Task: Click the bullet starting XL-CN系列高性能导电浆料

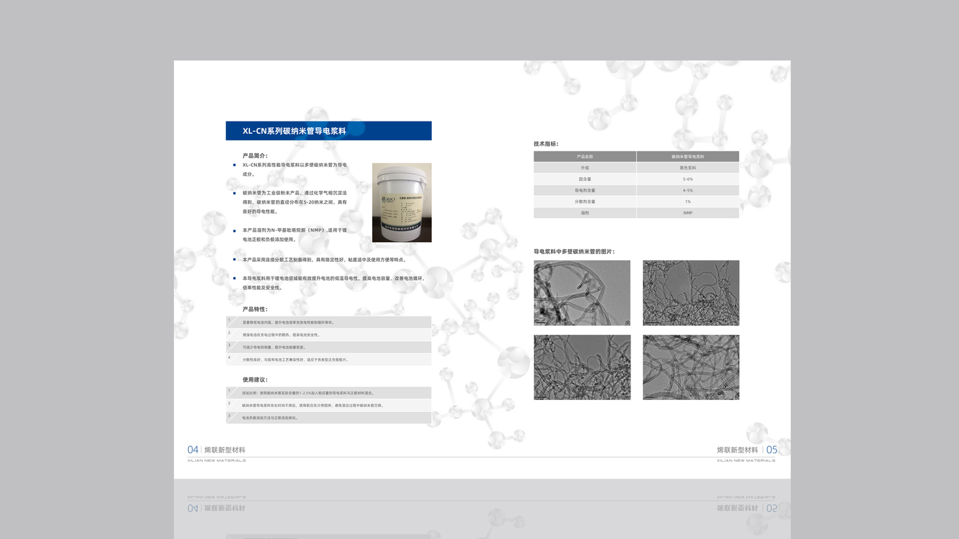Action: coord(294,169)
